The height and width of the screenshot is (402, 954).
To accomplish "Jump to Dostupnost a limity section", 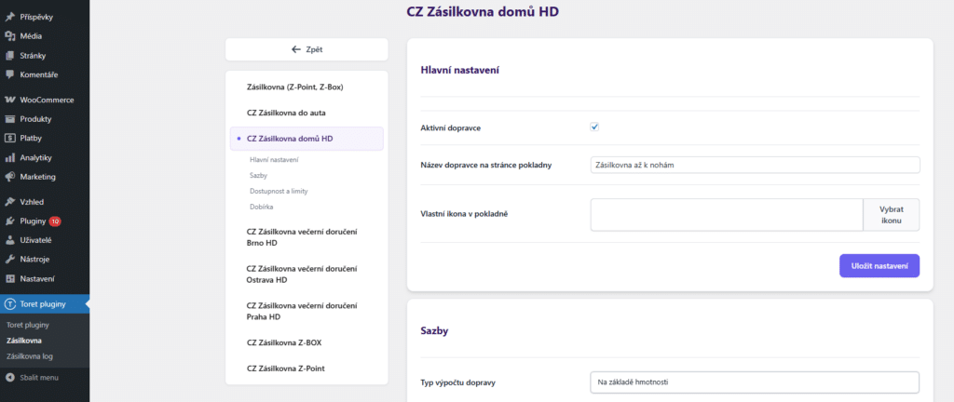I will click(x=279, y=192).
